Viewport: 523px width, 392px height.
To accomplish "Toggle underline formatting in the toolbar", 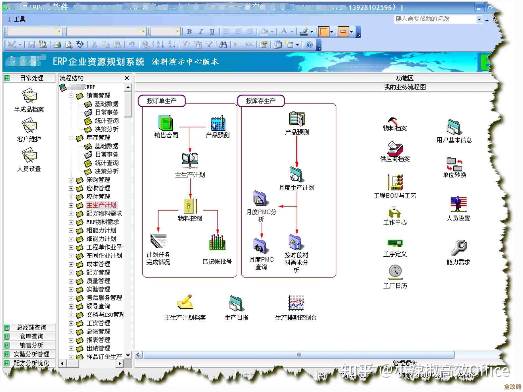I will coord(212,31).
